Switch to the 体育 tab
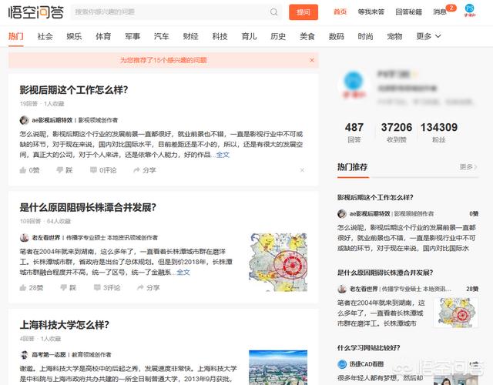The height and width of the screenshot is (385, 493). [103, 36]
